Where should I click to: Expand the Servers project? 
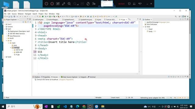pos(5,27)
